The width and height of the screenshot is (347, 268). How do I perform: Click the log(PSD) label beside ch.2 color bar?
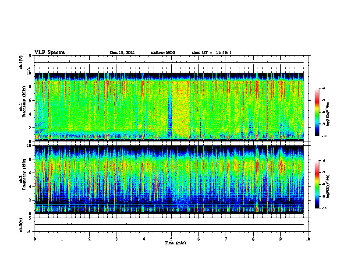328,187
